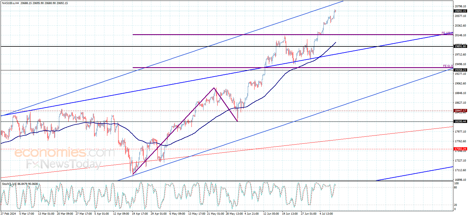Click the "17327.10" price axis label
The width and height of the screenshot is (468, 217).
pos(460,161)
